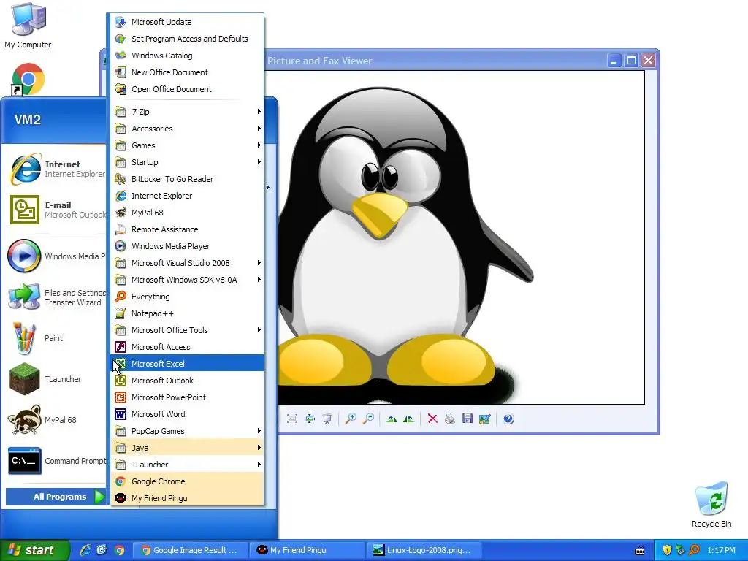Click Actual Size icon in Picture Viewer toolbar
Viewport: 748px width, 561px height.
[310, 419]
